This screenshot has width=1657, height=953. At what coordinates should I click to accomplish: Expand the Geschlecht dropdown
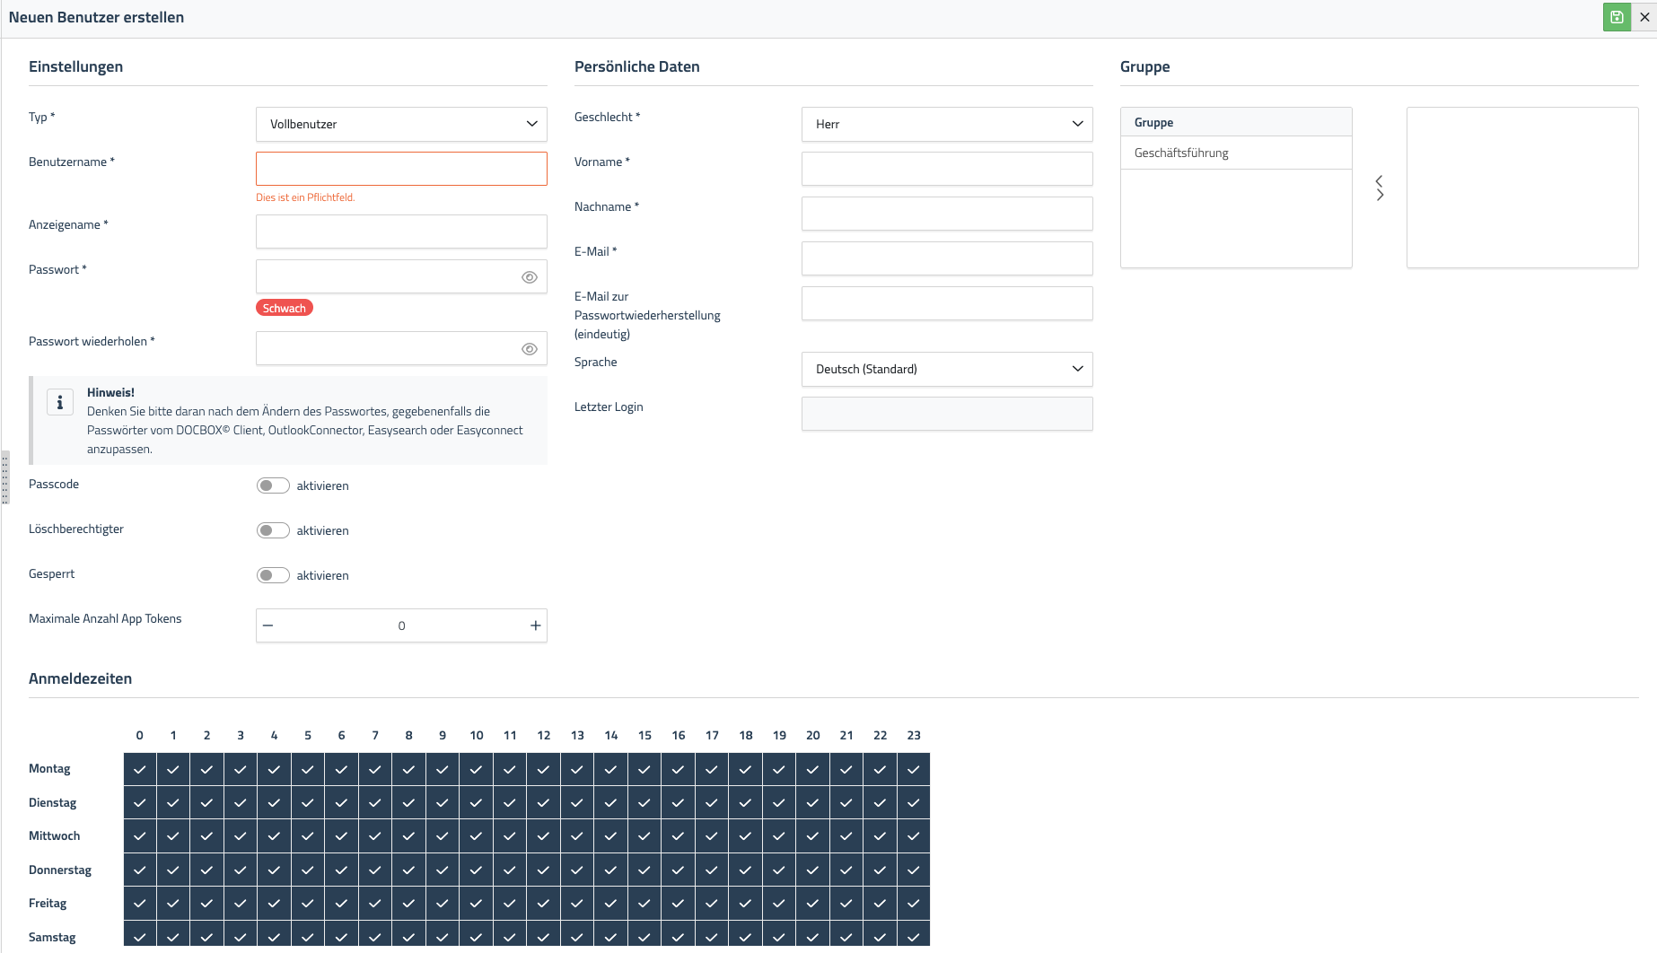pos(947,124)
